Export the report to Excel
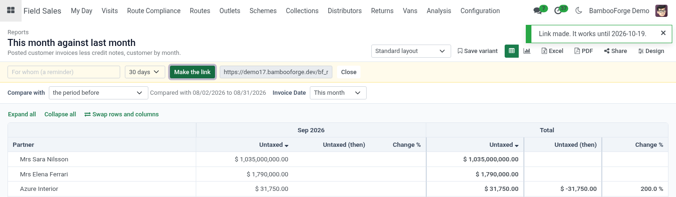 point(552,51)
